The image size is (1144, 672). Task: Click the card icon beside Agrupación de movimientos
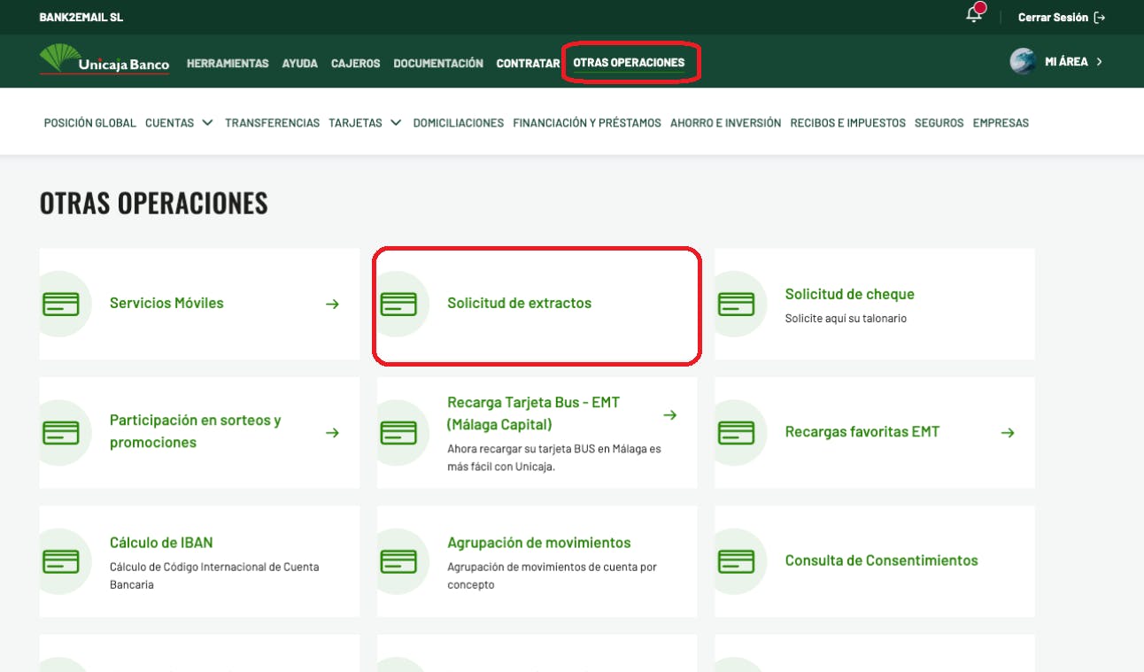398,561
